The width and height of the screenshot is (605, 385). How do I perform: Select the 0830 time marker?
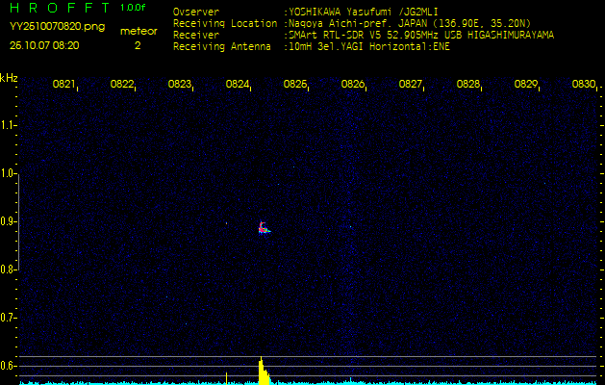(583, 85)
